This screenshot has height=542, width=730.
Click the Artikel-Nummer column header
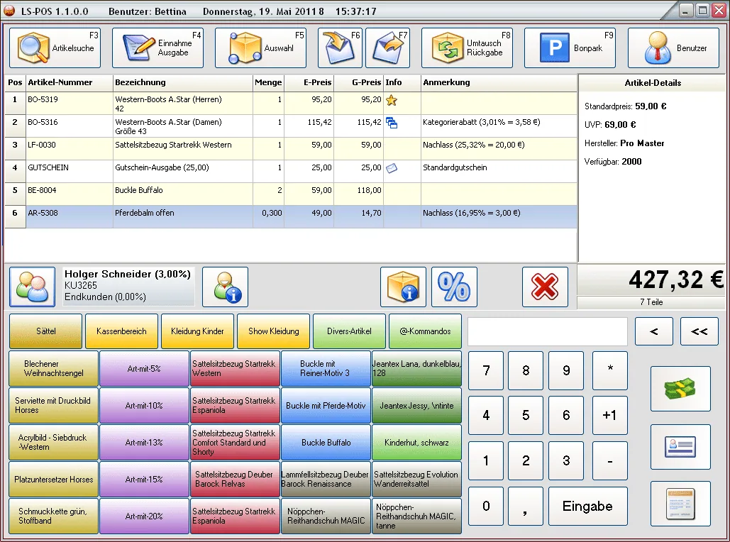70,82
